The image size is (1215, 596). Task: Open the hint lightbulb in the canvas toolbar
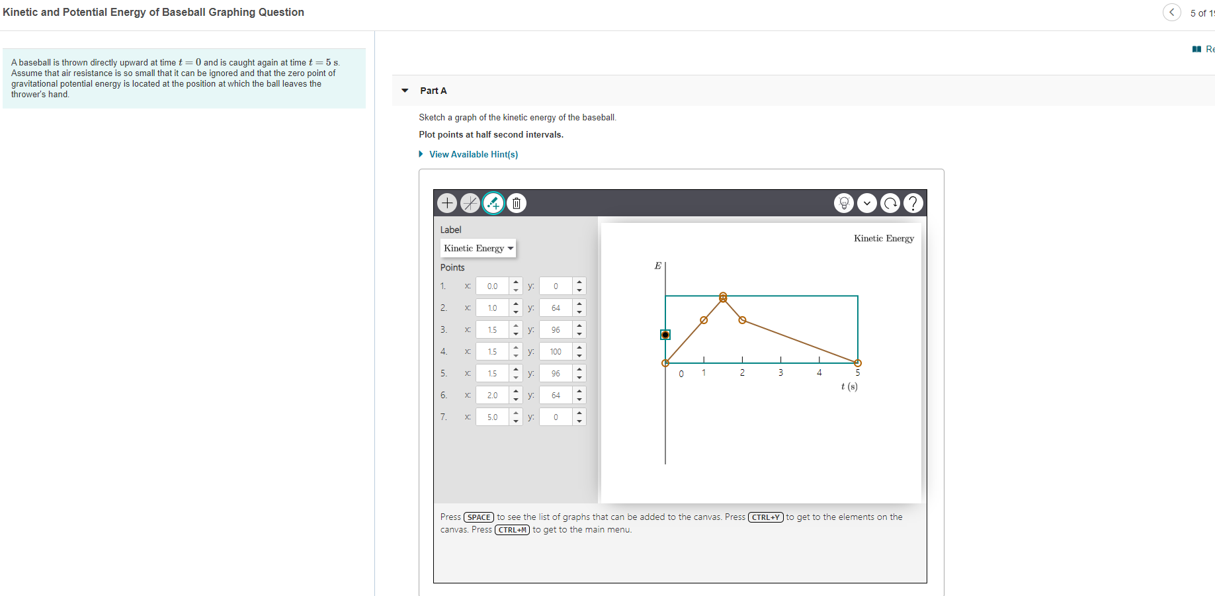(844, 203)
